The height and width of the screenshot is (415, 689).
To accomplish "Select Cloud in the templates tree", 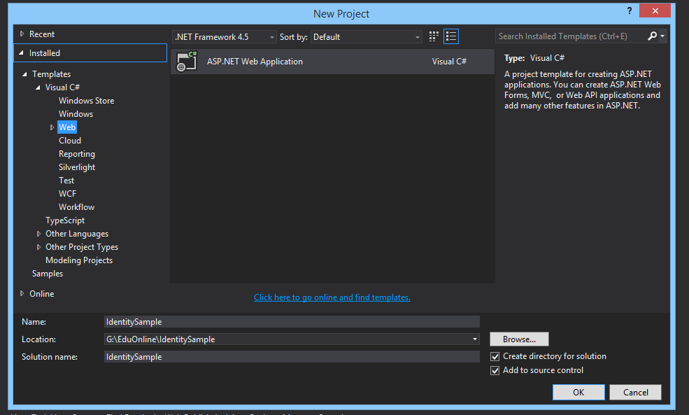I will coord(70,141).
